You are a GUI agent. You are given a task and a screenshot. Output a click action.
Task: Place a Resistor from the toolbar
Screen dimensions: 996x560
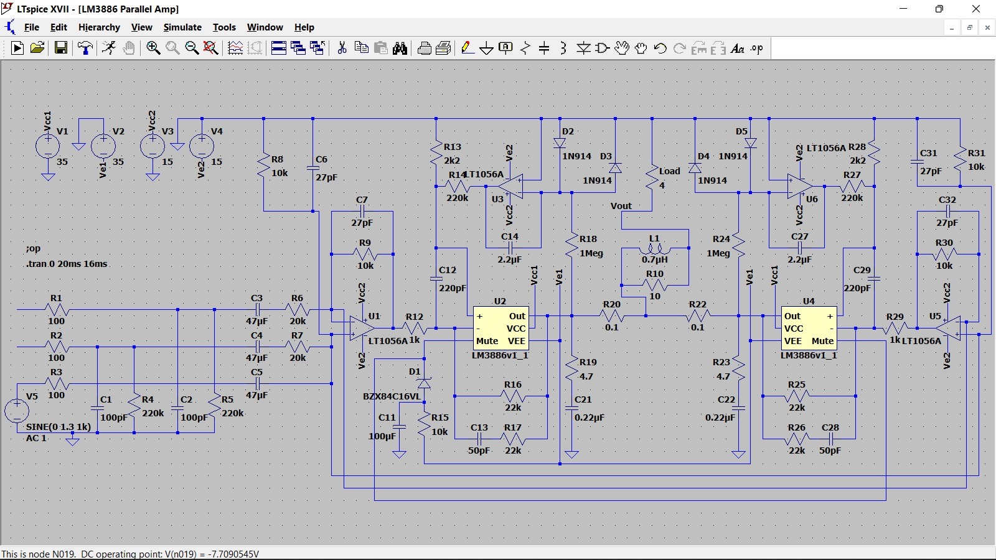click(x=525, y=48)
